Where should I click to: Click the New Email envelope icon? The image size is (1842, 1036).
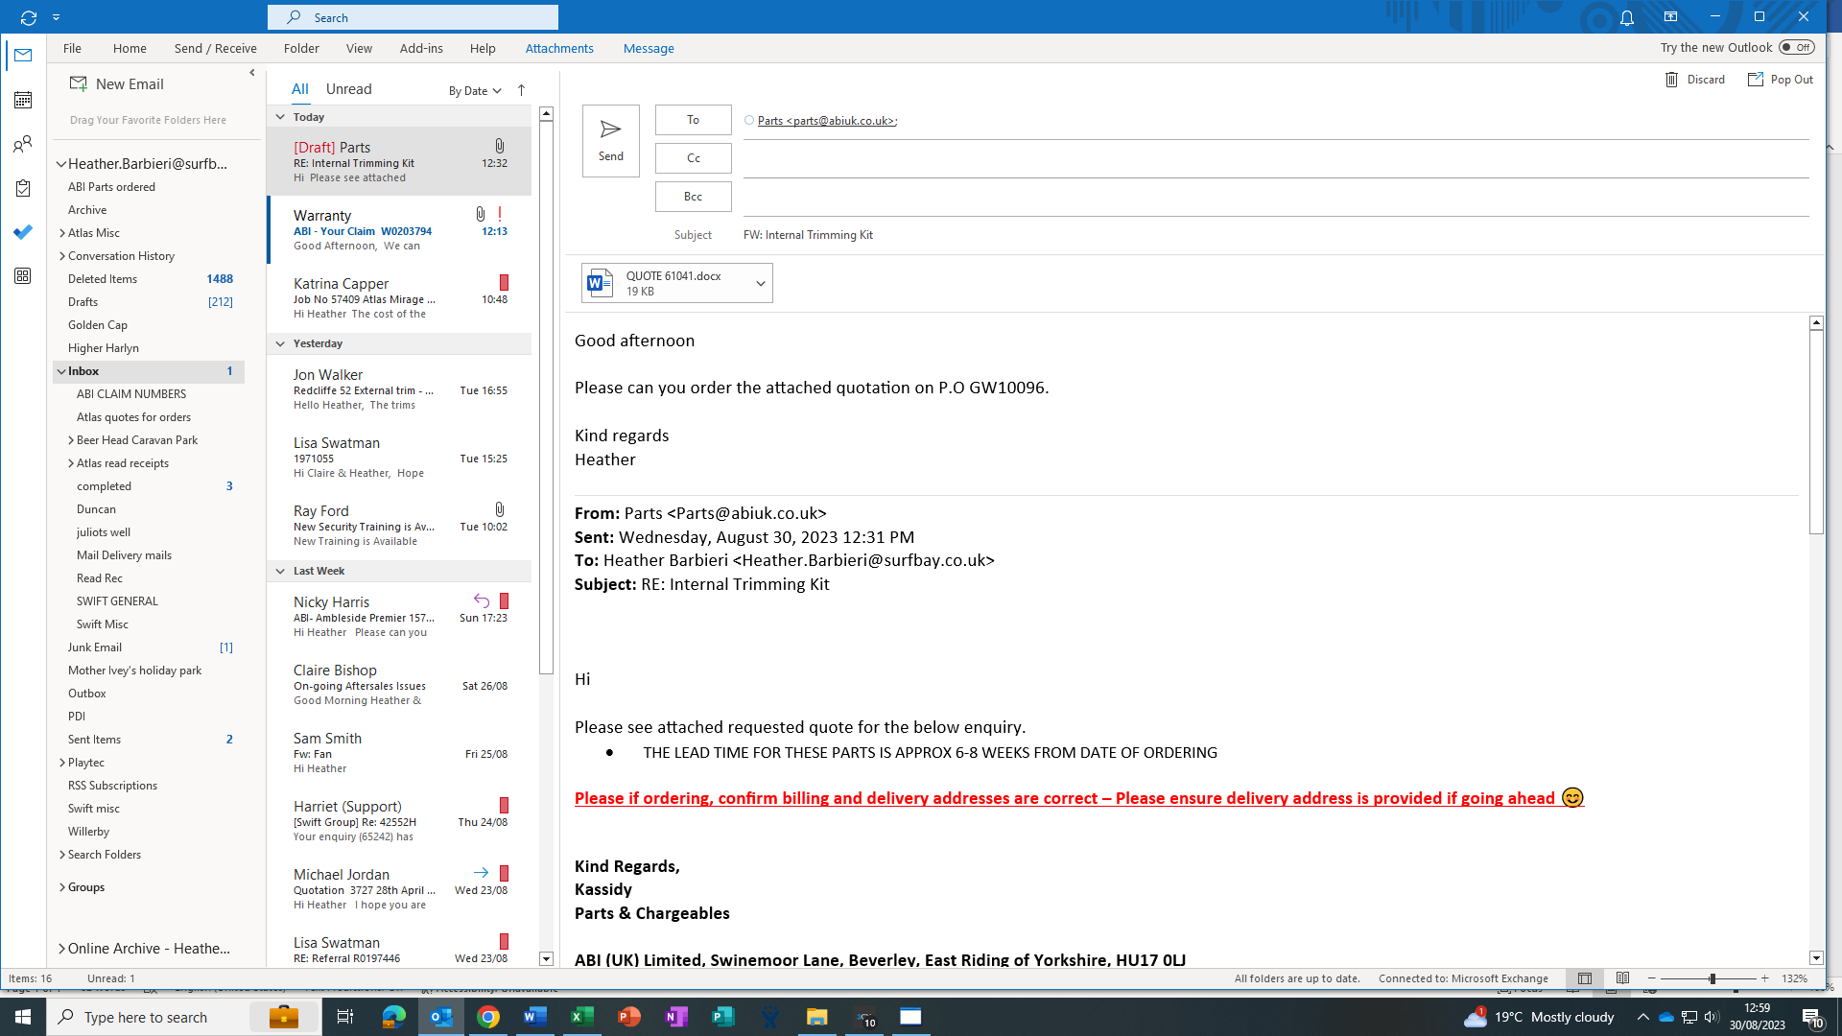pos(79,84)
